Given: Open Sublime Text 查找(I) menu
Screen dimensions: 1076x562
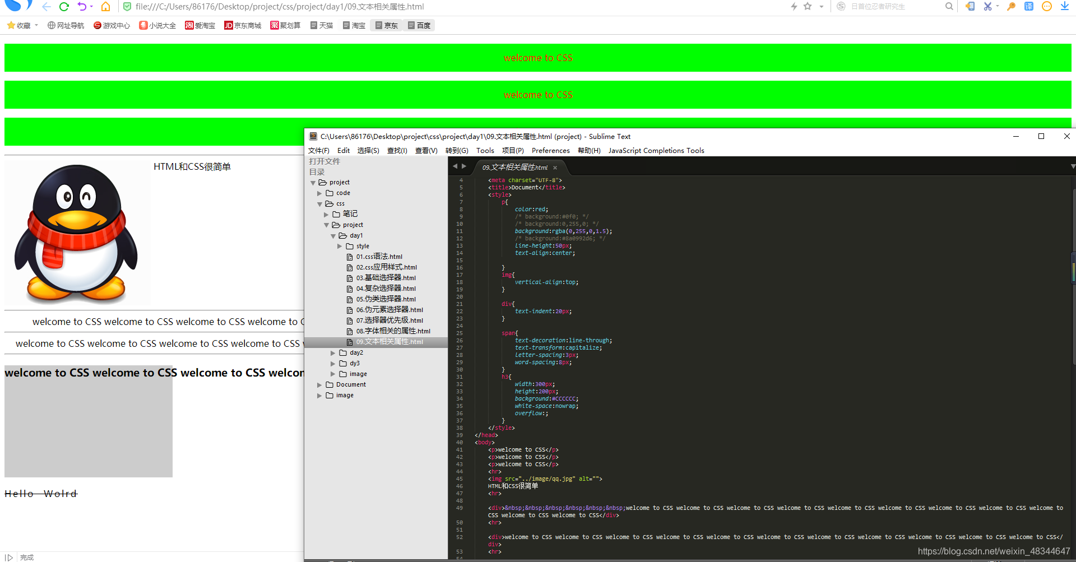Looking at the screenshot, I should [x=397, y=150].
